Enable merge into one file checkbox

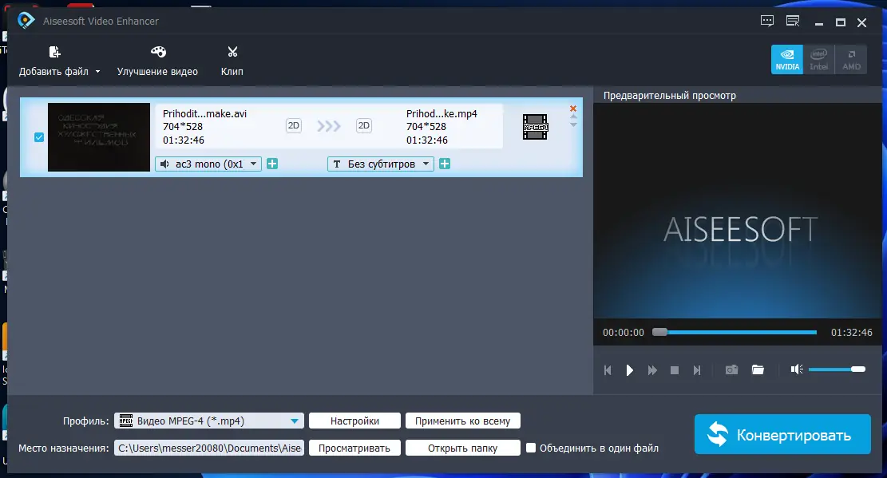[531, 448]
